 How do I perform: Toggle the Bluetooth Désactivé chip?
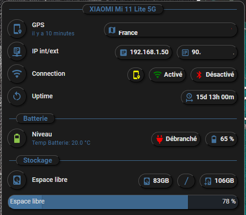pos(214,75)
